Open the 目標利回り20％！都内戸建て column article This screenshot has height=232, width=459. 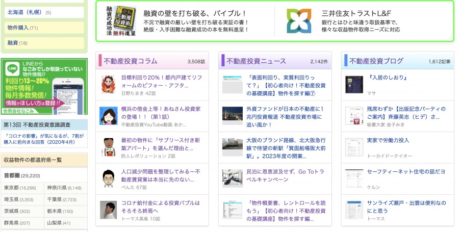(162, 82)
